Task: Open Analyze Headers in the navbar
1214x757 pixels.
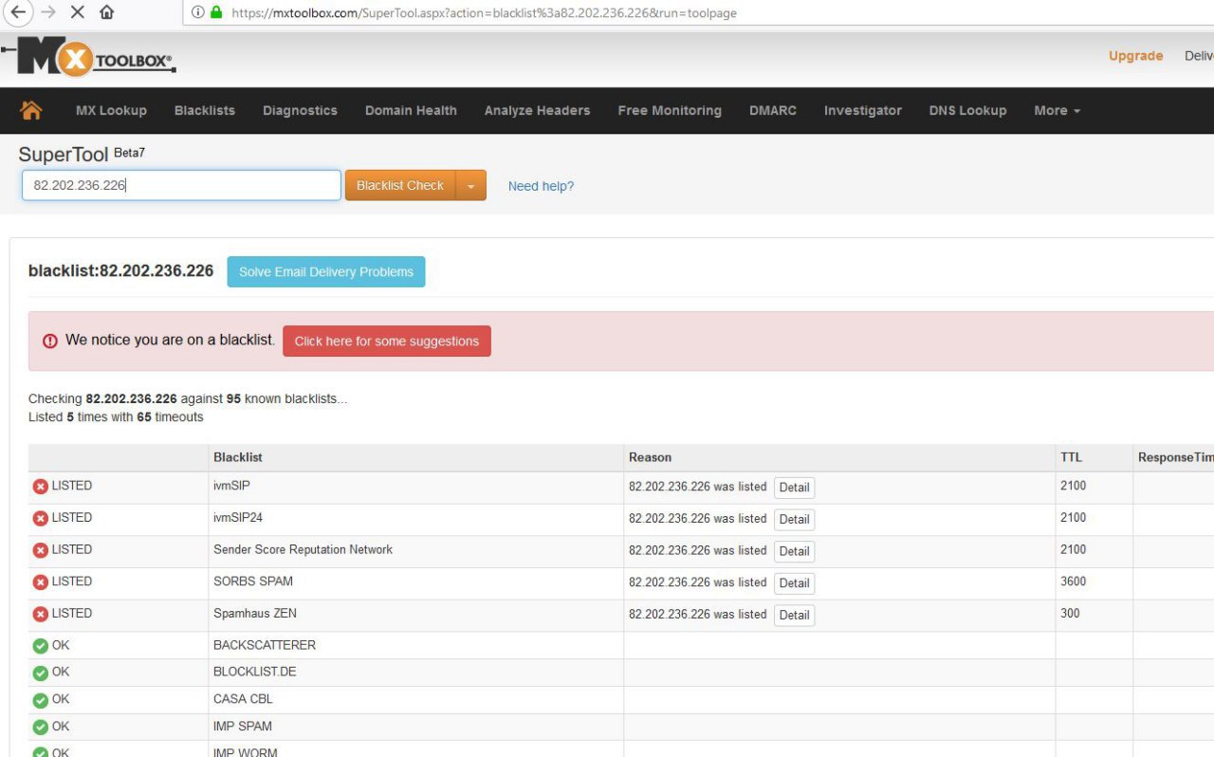Action: tap(537, 110)
